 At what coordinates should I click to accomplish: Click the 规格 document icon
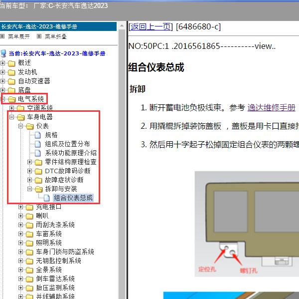pos(38,135)
